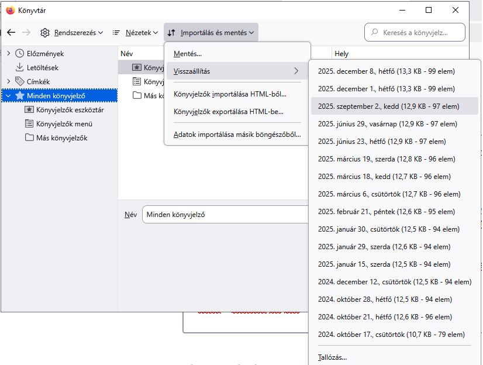Viewport: 483px width, 365px height.
Task: Click Tallózás... to browse for backup
Action: click(332, 357)
